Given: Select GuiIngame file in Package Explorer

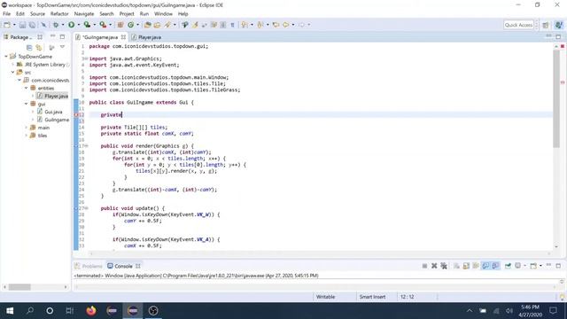Looking at the screenshot, I should (57, 120).
